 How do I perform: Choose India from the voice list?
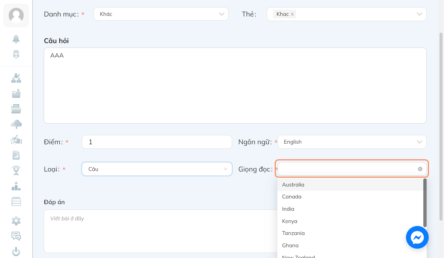350,209
